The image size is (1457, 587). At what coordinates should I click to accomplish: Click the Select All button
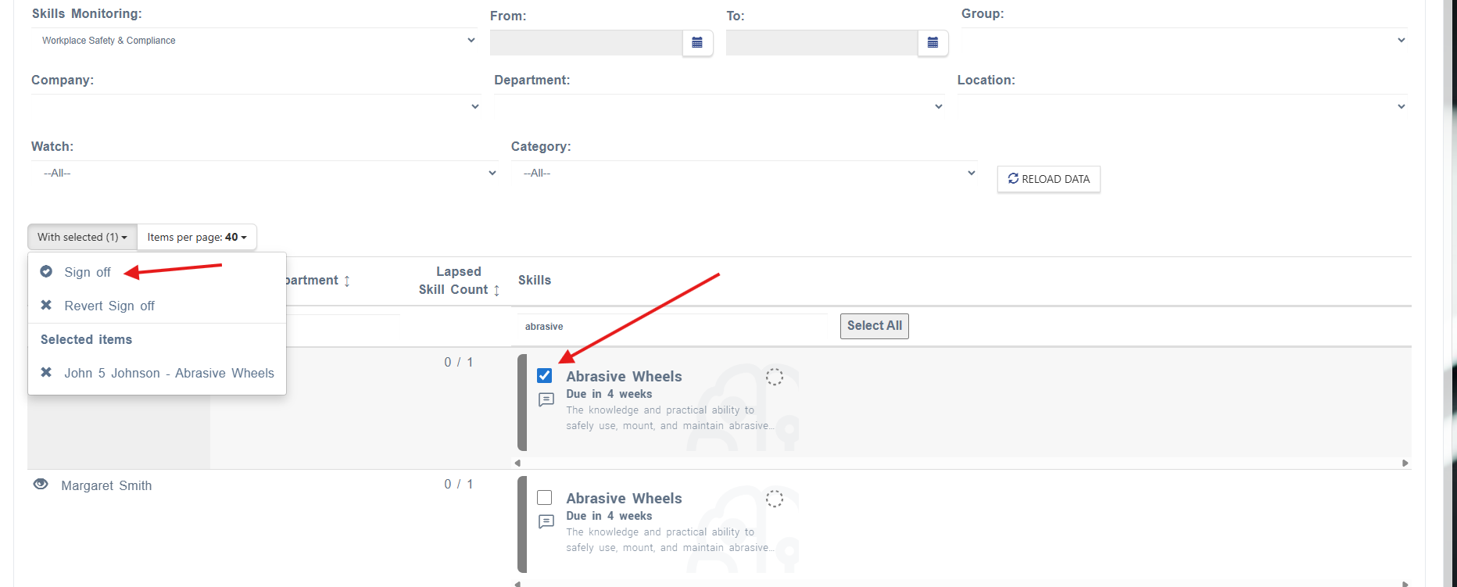click(874, 326)
